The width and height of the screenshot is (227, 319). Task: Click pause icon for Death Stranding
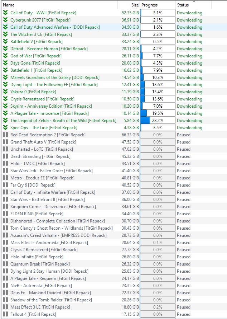click(x=5, y=156)
